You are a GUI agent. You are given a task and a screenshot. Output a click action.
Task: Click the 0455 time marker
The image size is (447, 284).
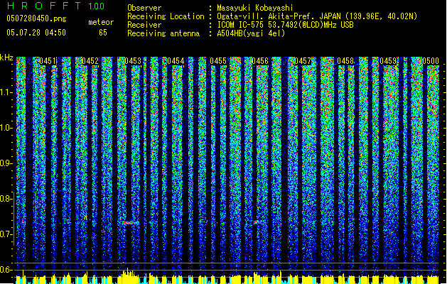(218, 61)
